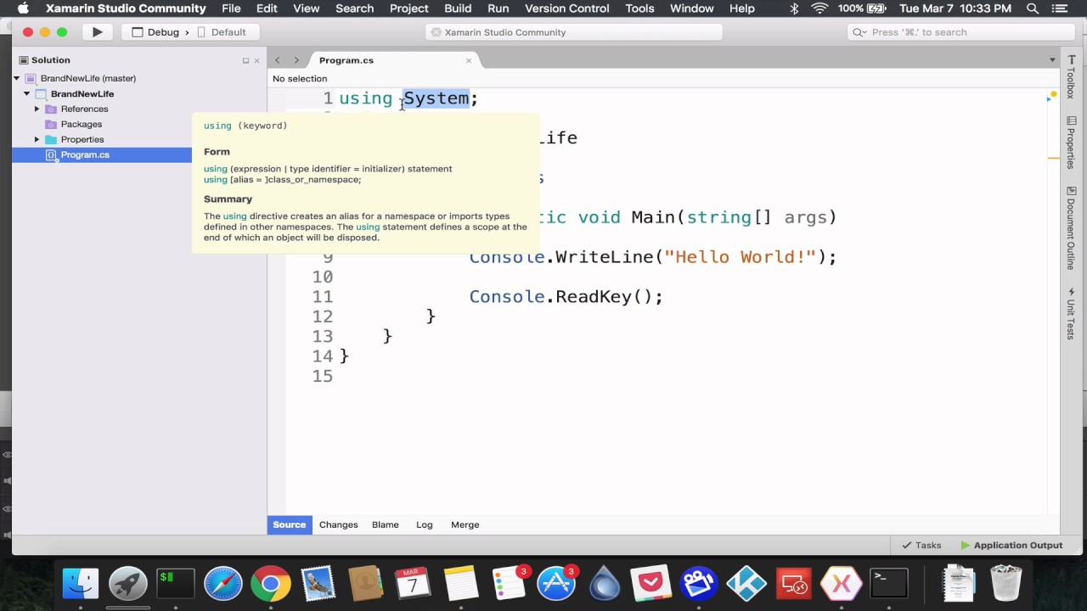The height and width of the screenshot is (611, 1087).
Task: Open the Tasks pad
Action: click(921, 545)
